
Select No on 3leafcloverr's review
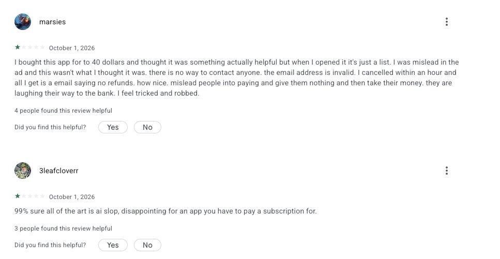pyautogui.click(x=147, y=245)
